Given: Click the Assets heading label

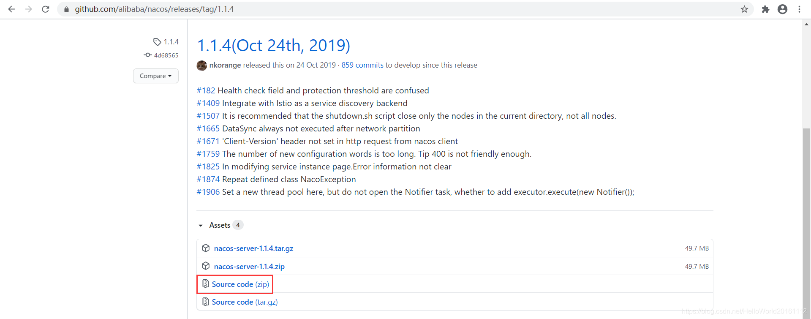Looking at the screenshot, I should [x=220, y=225].
